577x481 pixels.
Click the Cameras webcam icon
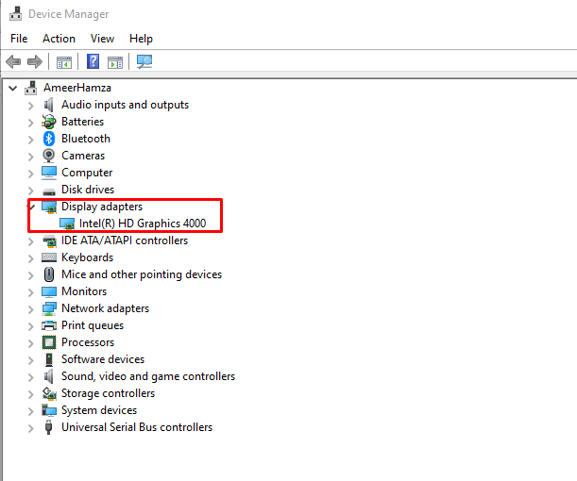[x=49, y=156]
